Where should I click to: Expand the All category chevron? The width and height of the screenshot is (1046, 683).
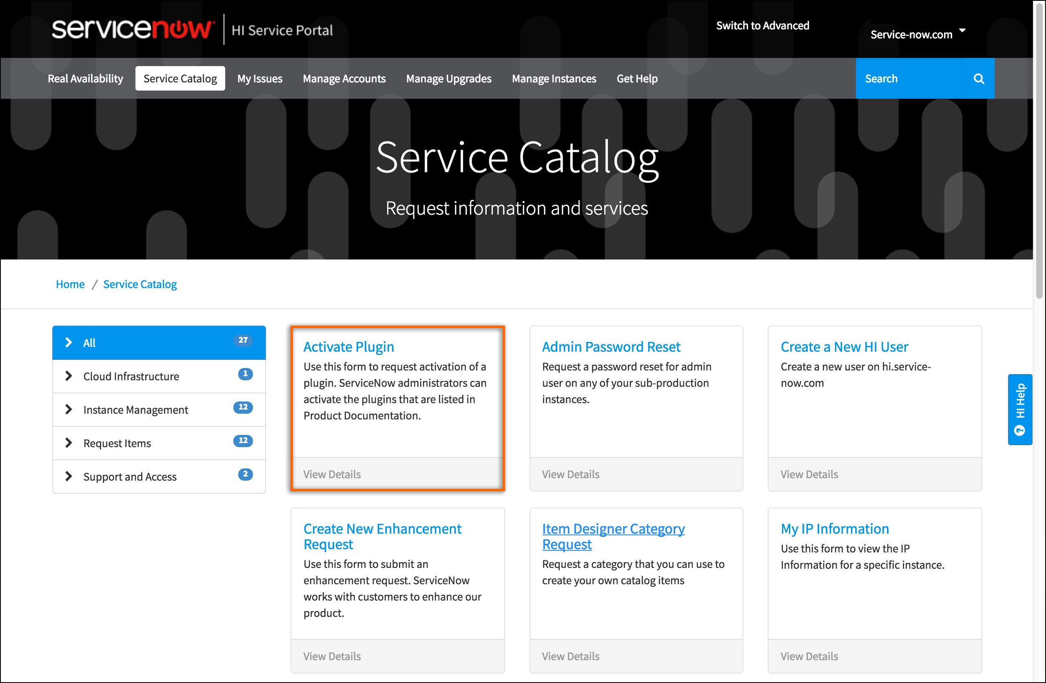tap(68, 342)
